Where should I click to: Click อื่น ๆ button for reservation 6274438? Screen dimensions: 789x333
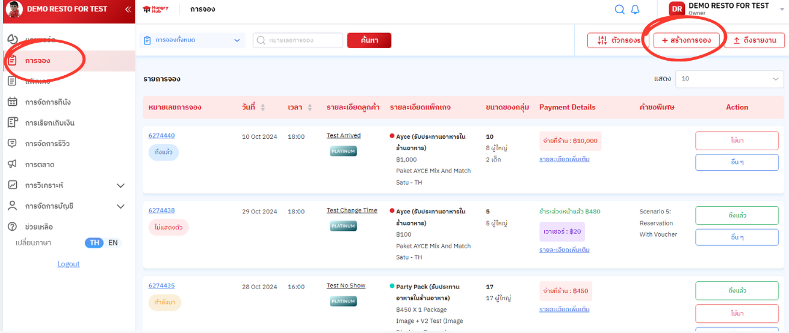pyautogui.click(x=737, y=237)
